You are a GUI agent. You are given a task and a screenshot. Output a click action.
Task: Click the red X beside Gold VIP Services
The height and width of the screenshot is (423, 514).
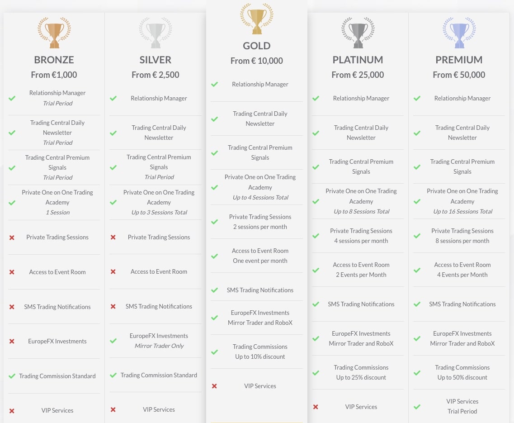[x=214, y=386]
